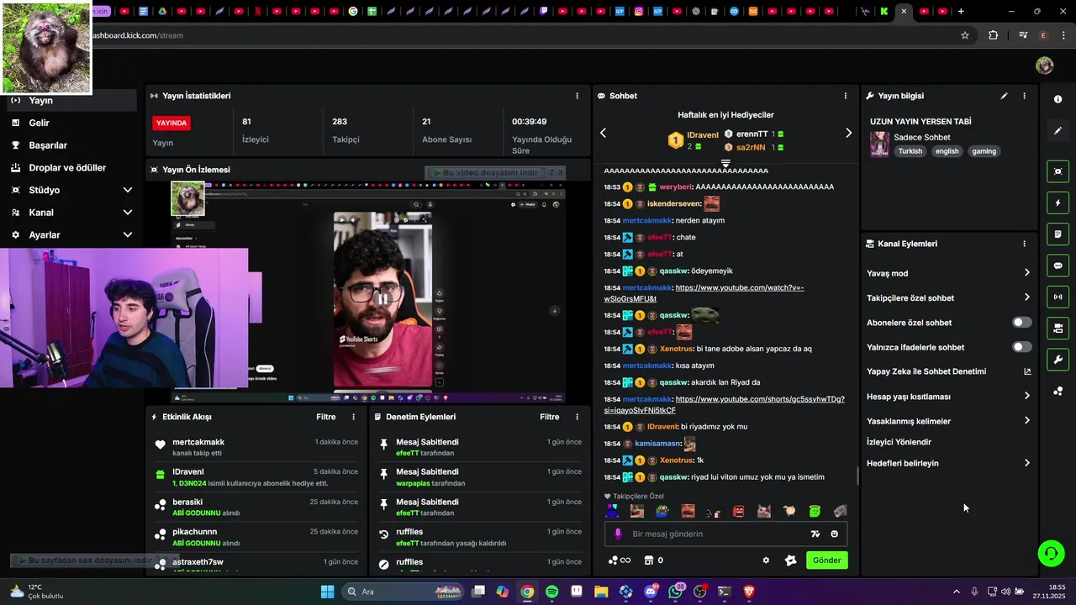Open Etkinlik Akışı three-dot menu

353,417
